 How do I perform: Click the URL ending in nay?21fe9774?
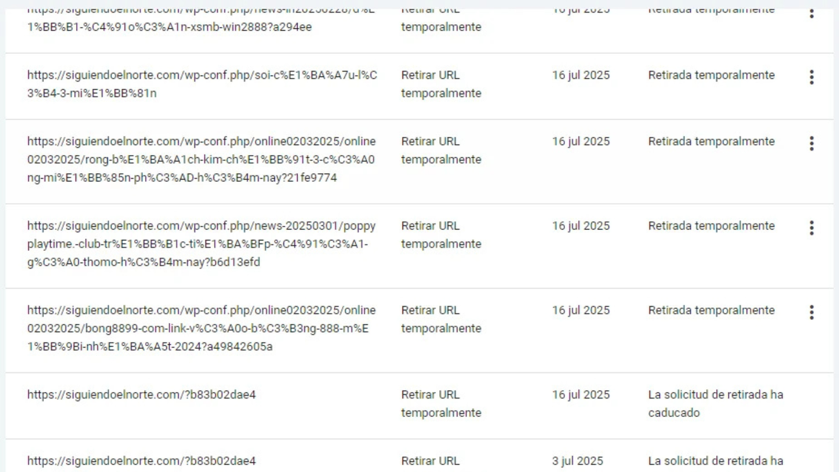click(x=202, y=159)
